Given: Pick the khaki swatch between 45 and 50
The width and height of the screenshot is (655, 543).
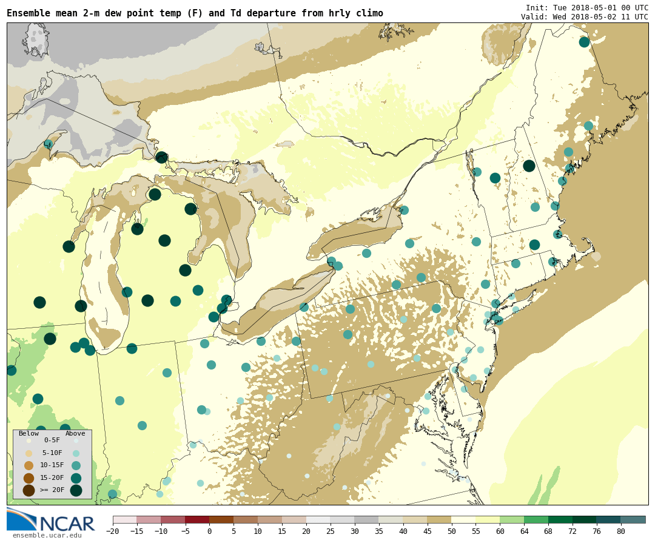Looking at the screenshot, I should (x=440, y=519).
